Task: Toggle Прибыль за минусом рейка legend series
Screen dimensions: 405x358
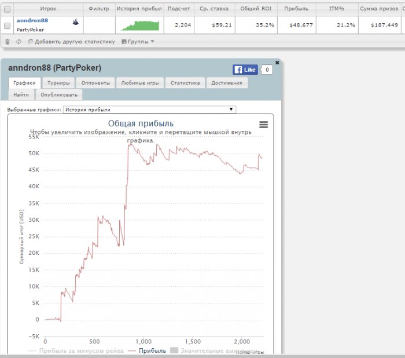Action: 76,350
